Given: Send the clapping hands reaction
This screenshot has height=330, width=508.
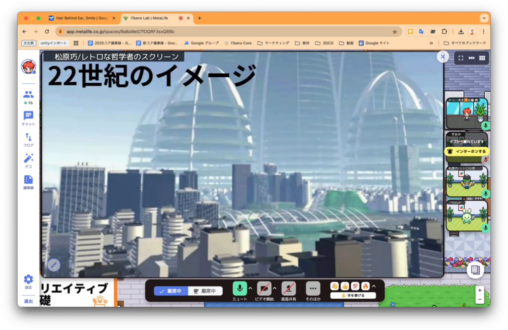Looking at the screenshot, I should [x=335, y=286].
